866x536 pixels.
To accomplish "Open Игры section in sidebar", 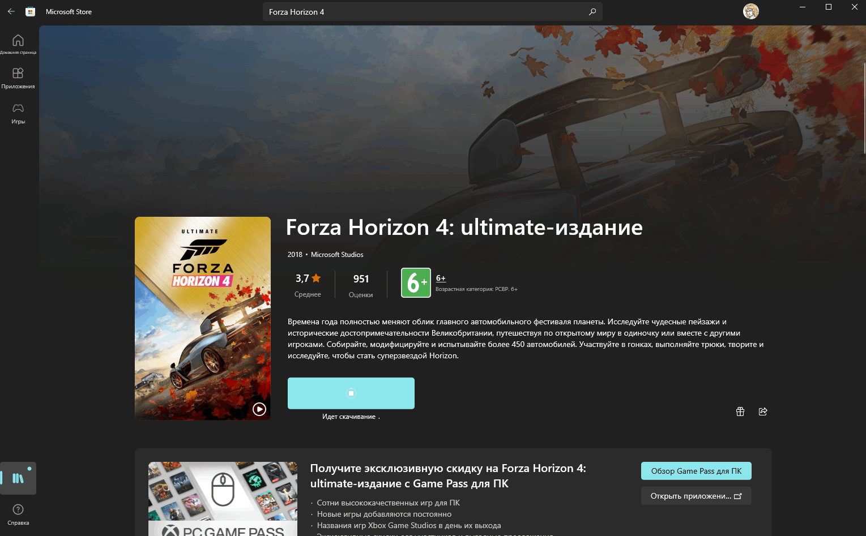I will pos(18,113).
